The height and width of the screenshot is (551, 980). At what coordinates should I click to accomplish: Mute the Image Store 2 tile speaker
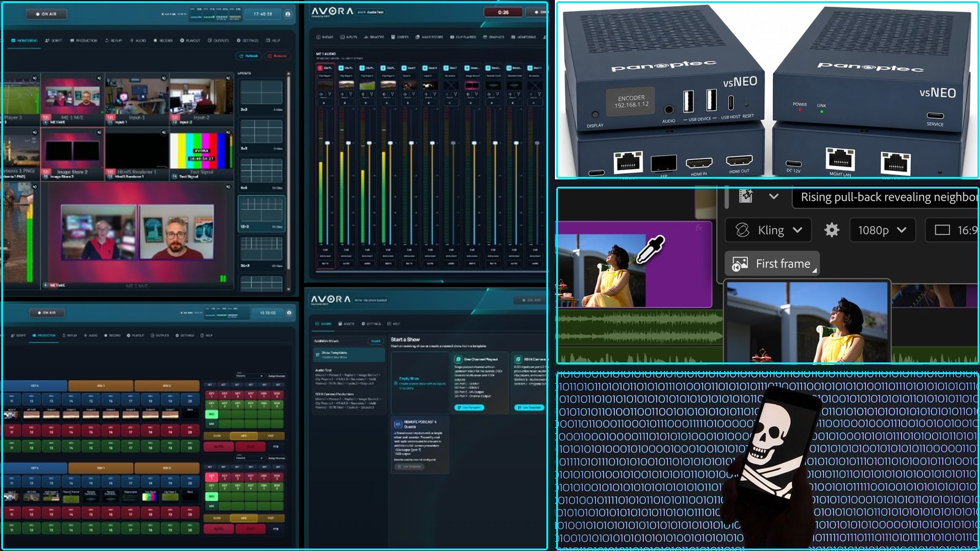tap(99, 132)
